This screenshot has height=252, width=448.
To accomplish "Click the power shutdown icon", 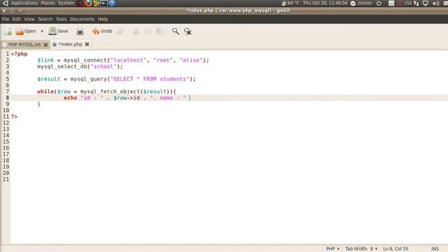I will click(x=379, y=3).
